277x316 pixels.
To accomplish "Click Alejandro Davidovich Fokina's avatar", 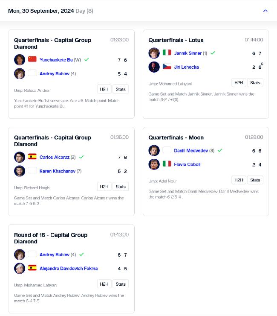I will point(20,269).
